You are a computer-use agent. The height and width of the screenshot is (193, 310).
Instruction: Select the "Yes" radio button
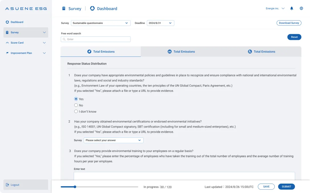point(76,99)
